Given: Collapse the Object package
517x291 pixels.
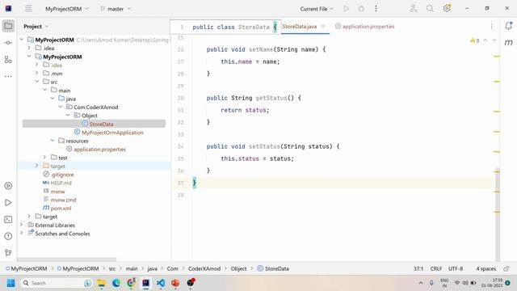Looking at the screenshot, I should pyautogui.click(x=68, y=115).
